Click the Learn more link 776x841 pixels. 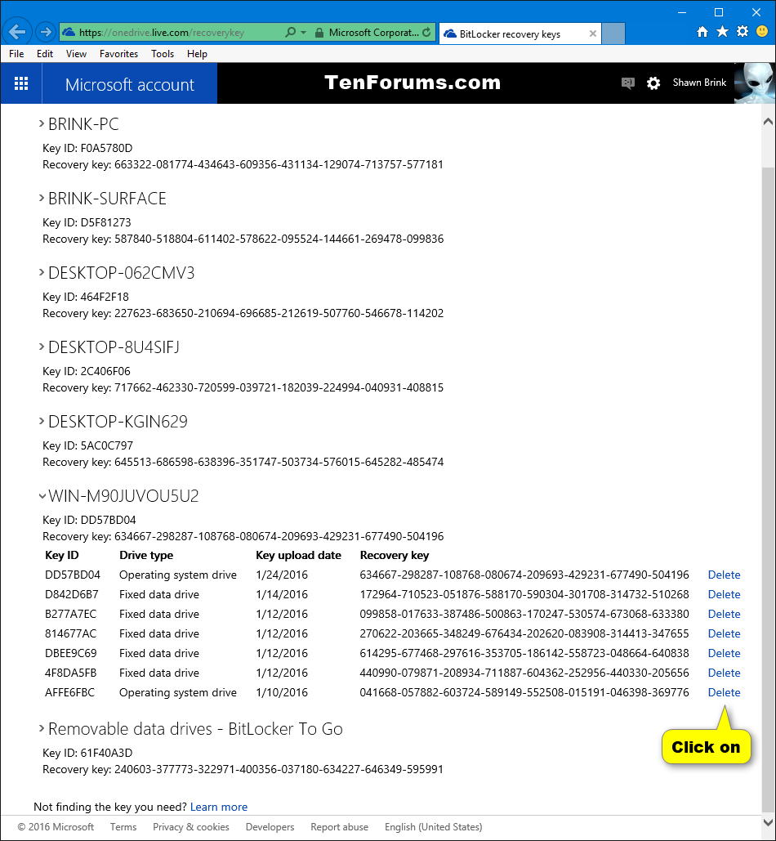[219, 807]
